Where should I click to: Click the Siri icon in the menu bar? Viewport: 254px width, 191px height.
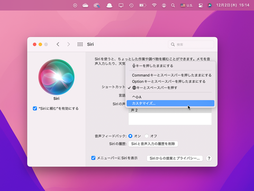210,5
